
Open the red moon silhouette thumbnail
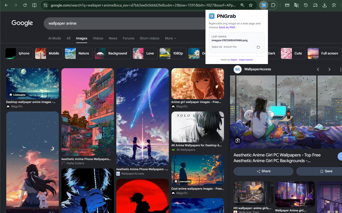pos(142,196)
